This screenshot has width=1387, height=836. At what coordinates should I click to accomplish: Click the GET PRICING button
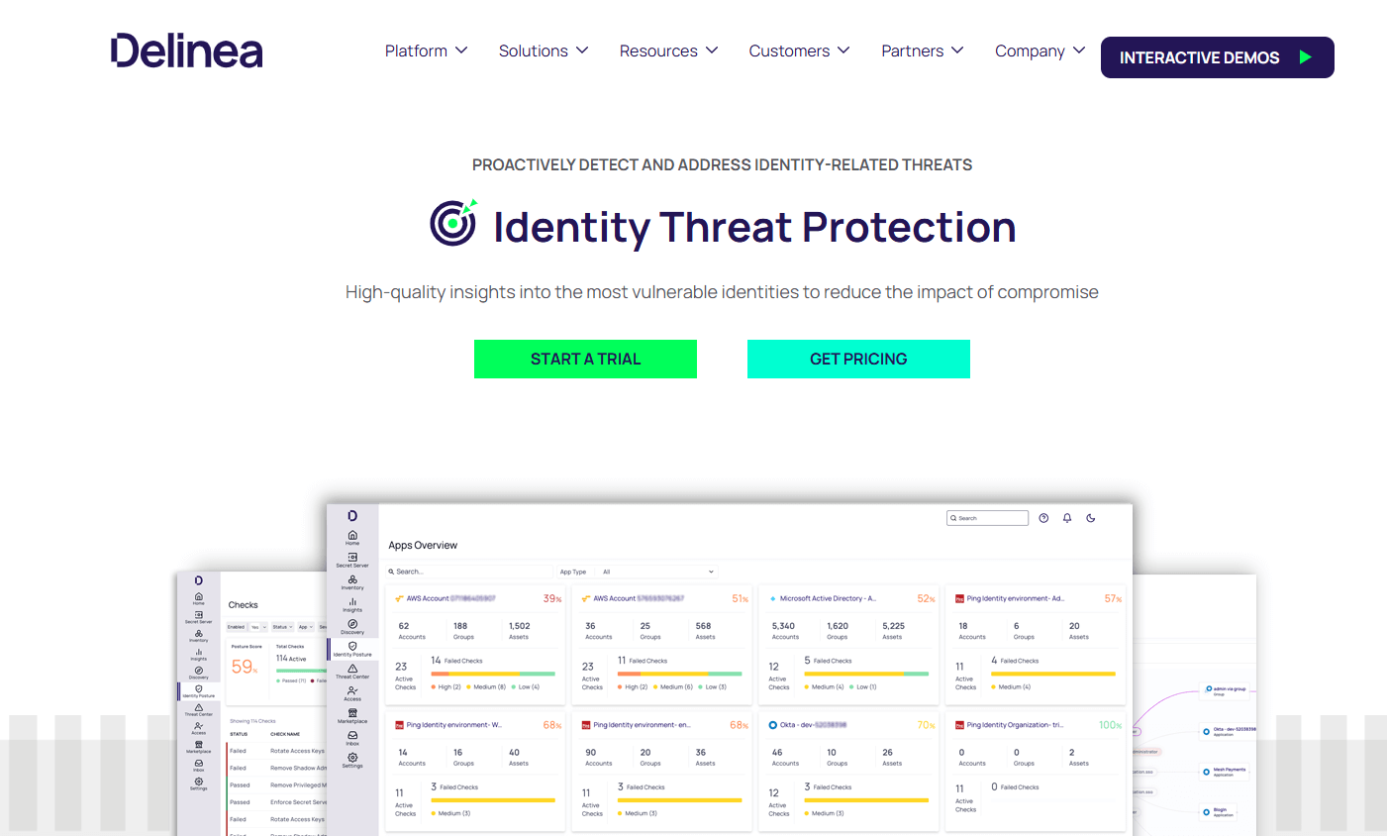pos(858,359)
